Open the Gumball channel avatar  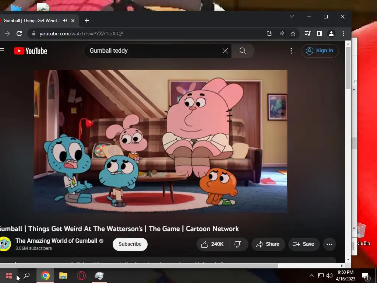(x=5, y=244)
